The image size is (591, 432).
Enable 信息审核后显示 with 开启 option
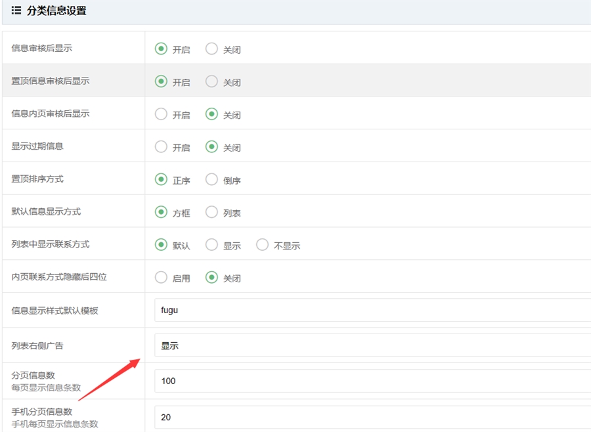pyautogui.click(x=161, y=49)
